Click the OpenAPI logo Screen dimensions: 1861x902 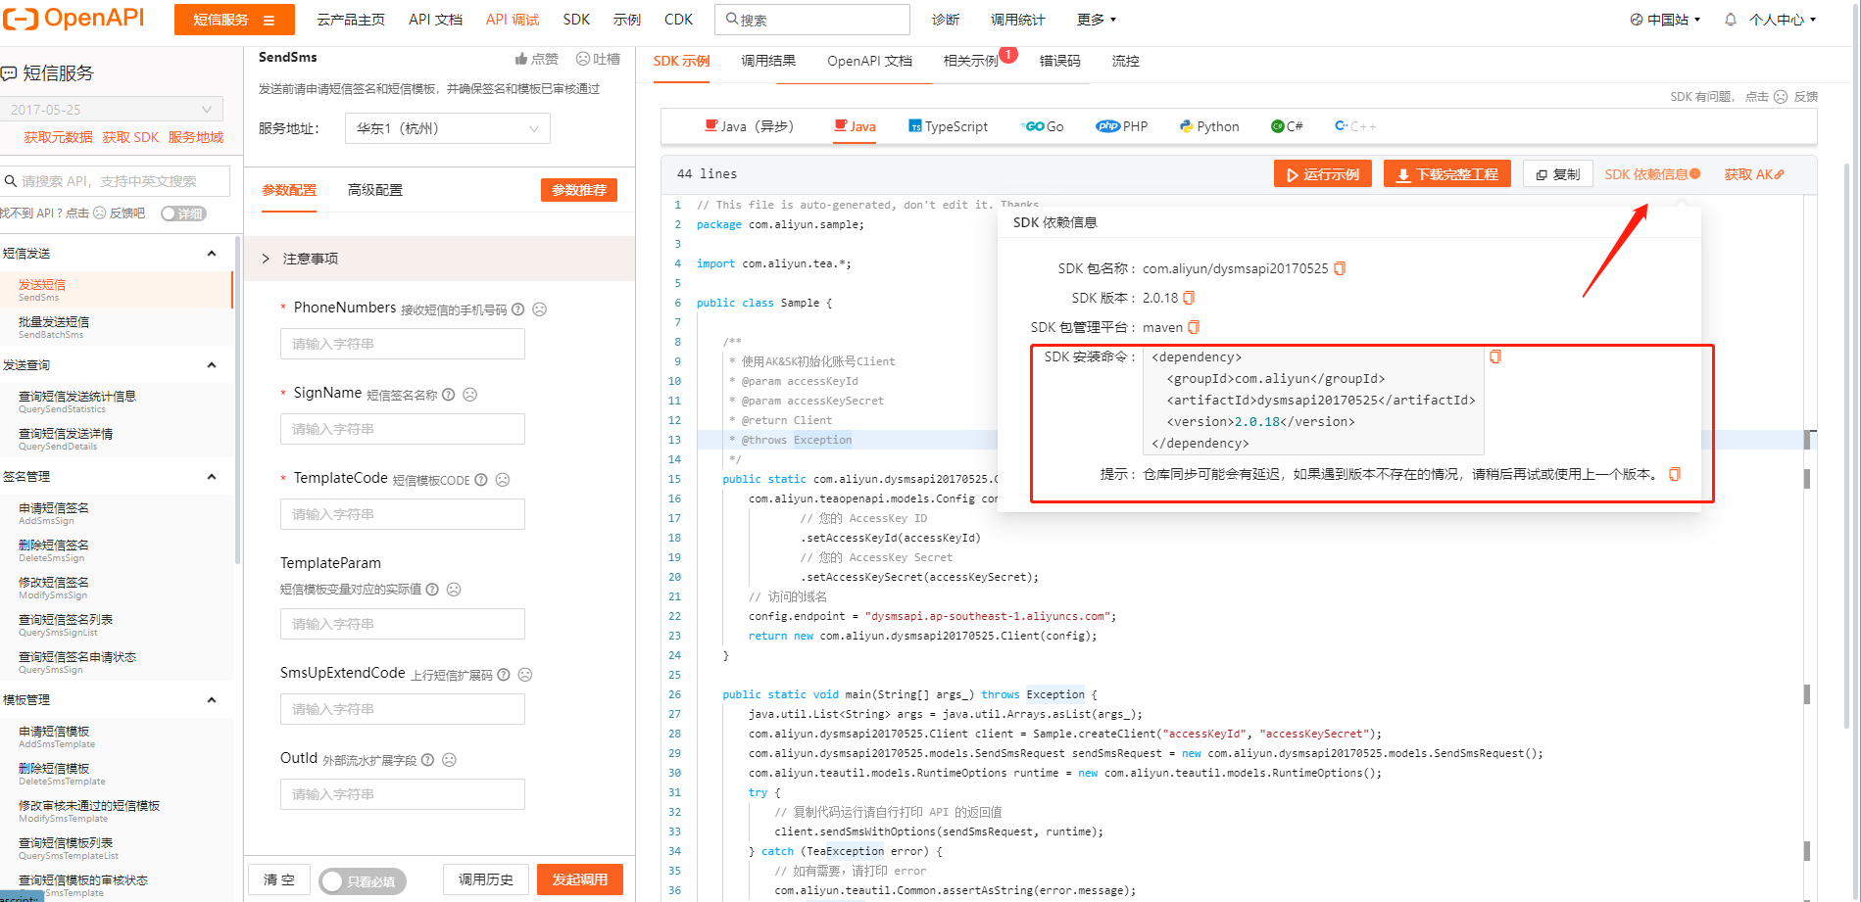point(73,19)
